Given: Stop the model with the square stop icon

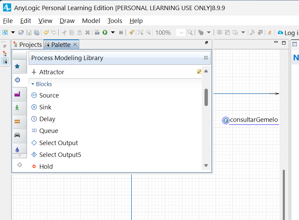Looking at the screenshot, I should pyautogui.click(x=121, y=33).
